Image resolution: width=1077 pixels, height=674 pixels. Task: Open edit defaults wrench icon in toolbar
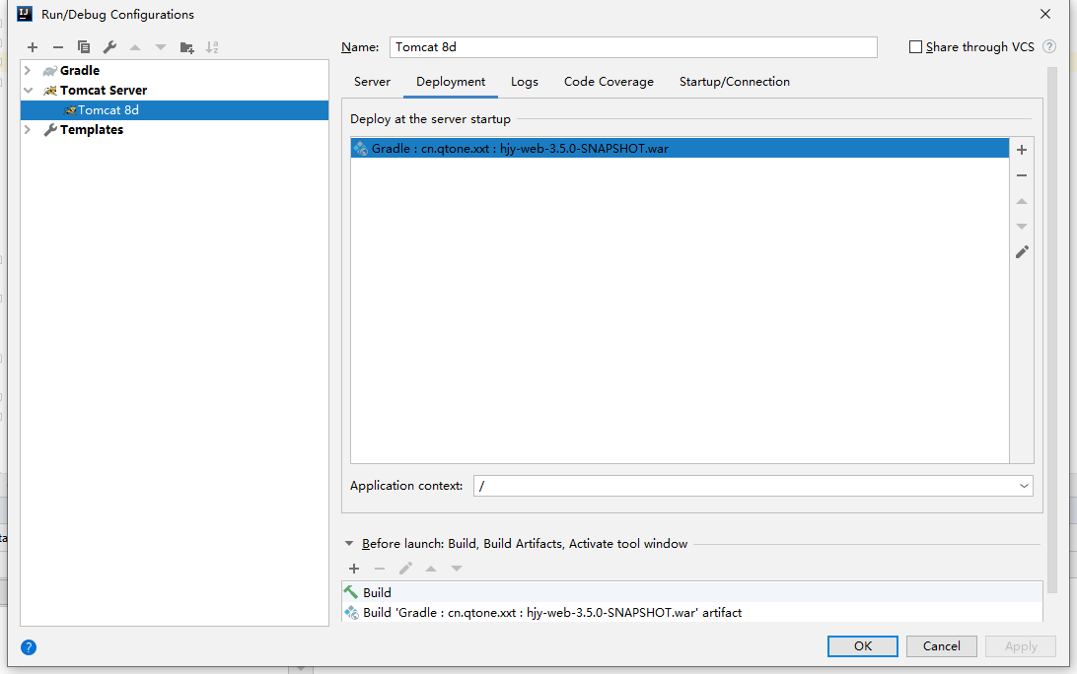click(109, 47)
